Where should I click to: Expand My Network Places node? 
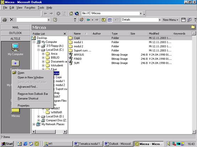(34, 124)
